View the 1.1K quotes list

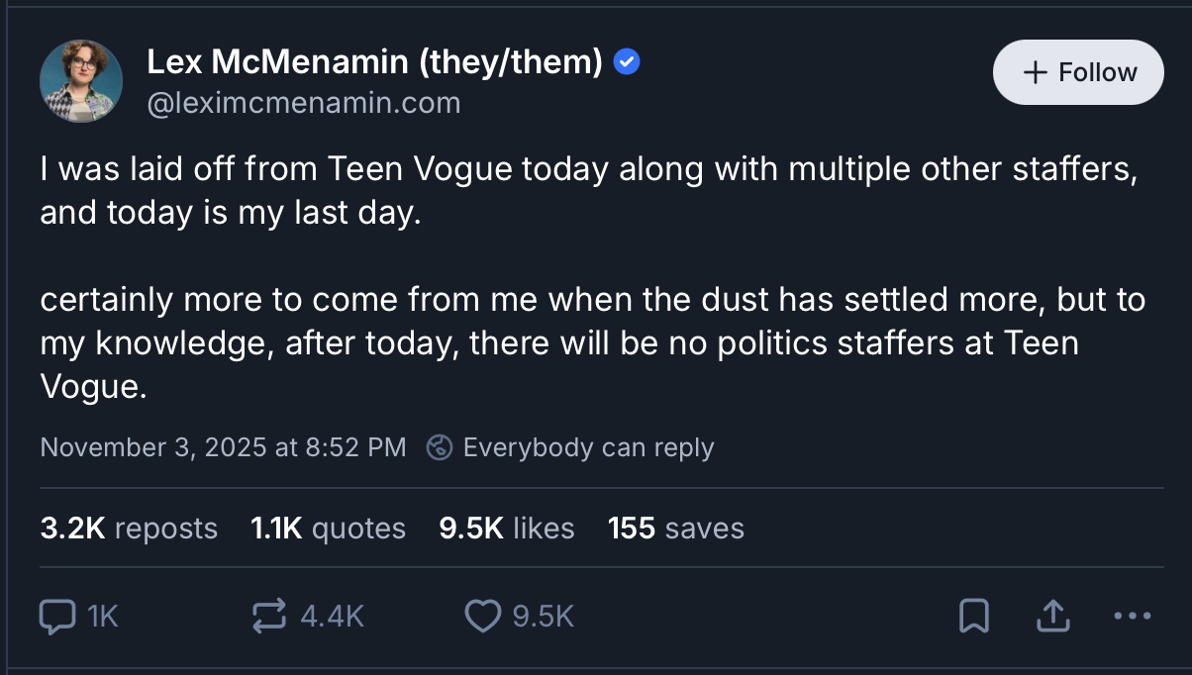(x=329, y=528)
